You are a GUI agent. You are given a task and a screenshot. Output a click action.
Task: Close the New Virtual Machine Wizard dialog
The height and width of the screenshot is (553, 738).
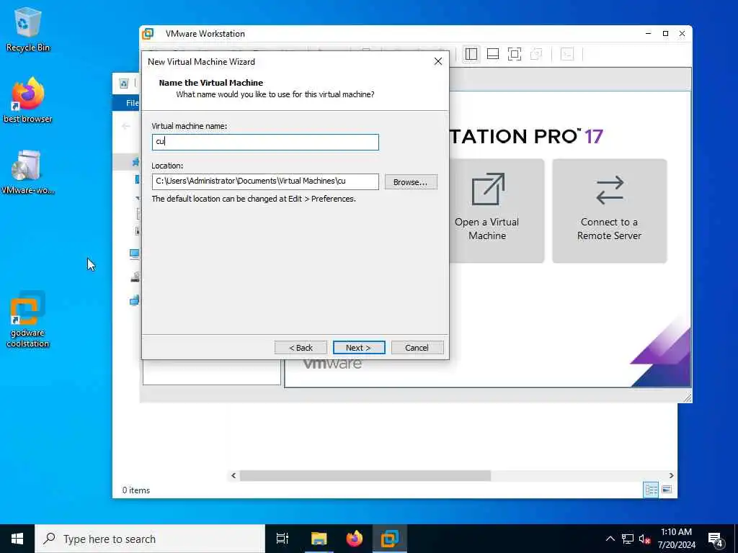click(438, 62)
